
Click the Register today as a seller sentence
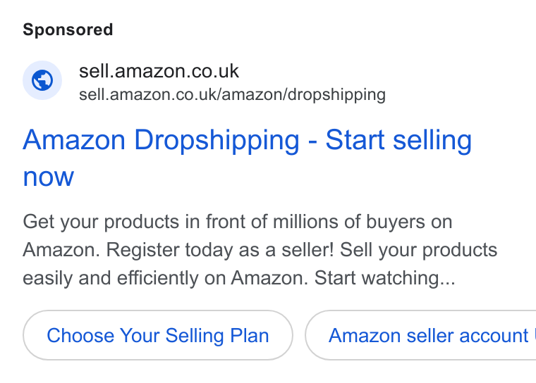[220, 250]
